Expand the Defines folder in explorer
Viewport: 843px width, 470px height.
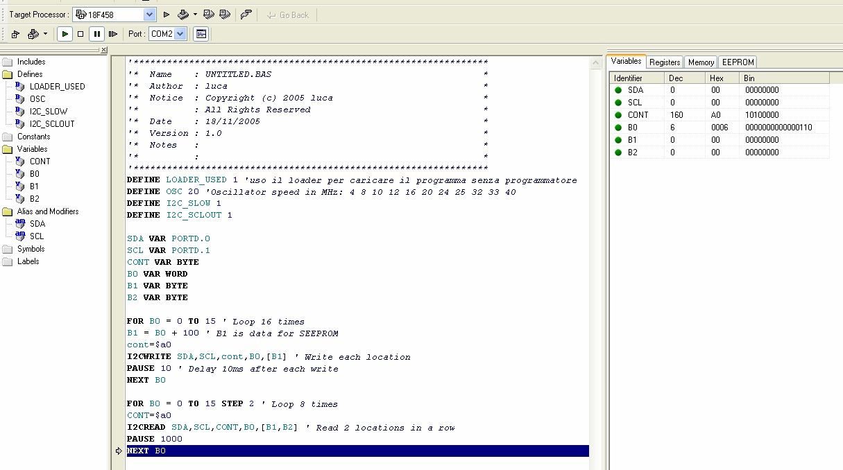pyautogui.click(x=8, y=74)
